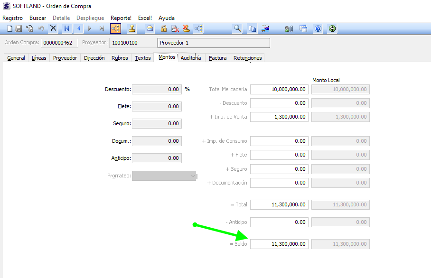This screenshot has height=278, width=431.
Task: Click the padlock icon in toolbar
Action: (x=164, y=28)
